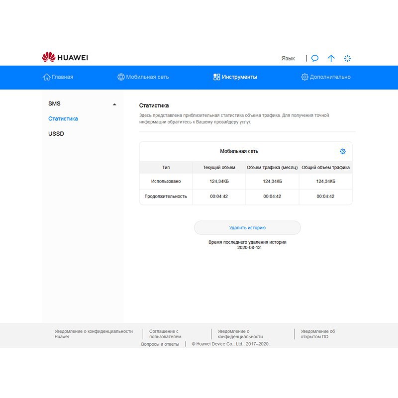Viewport: 398px width, 398px height.
Task: Select Статистика in the sidebar
Action: tap(63, 119)
